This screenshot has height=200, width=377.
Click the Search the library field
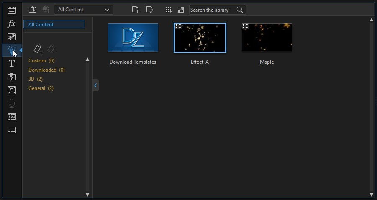[x=213, y=10]
